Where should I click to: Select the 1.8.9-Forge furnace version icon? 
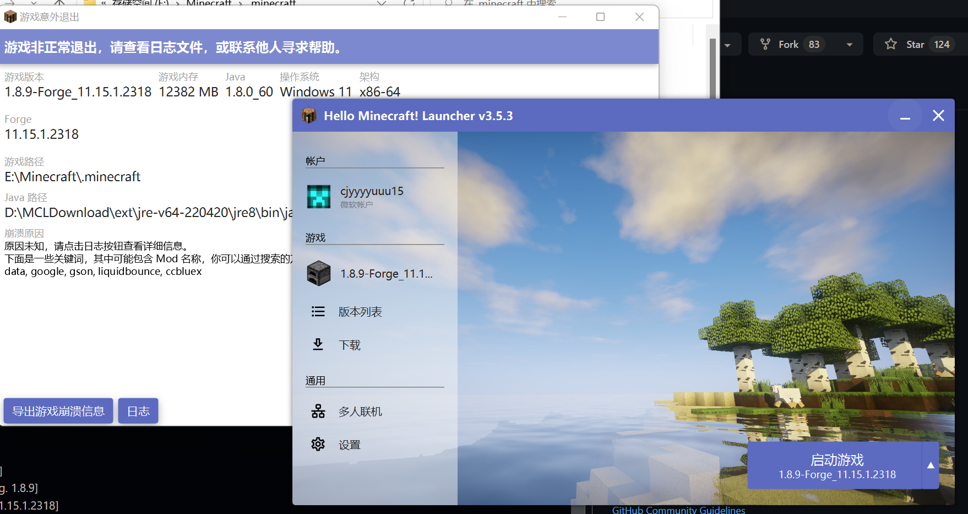(x=318, y=273)
